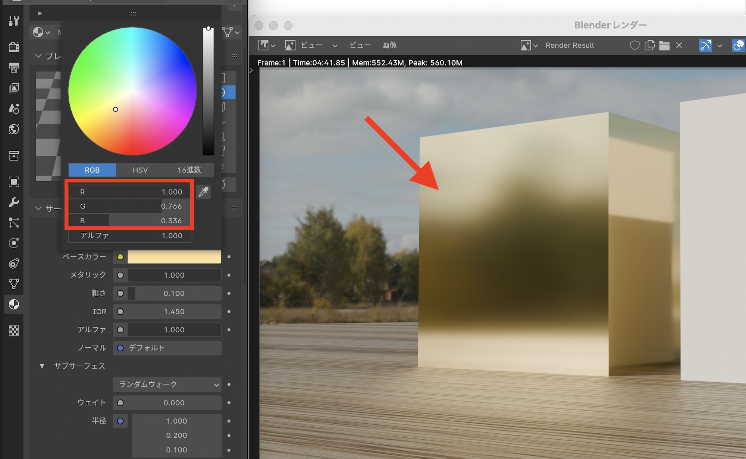The width and height of the screenshot is (746, 459).
Task: Switch color picker to 16進数 mode
Action: click(x=189, y=170)
